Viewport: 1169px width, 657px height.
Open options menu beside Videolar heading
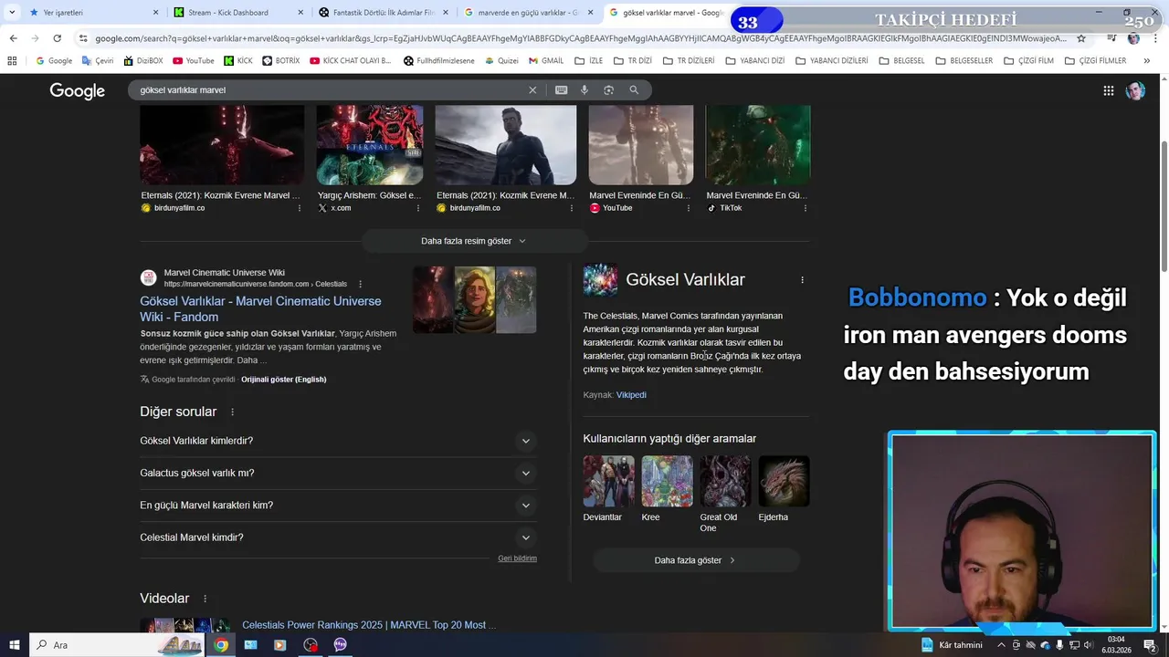click(x=205, y=599)
